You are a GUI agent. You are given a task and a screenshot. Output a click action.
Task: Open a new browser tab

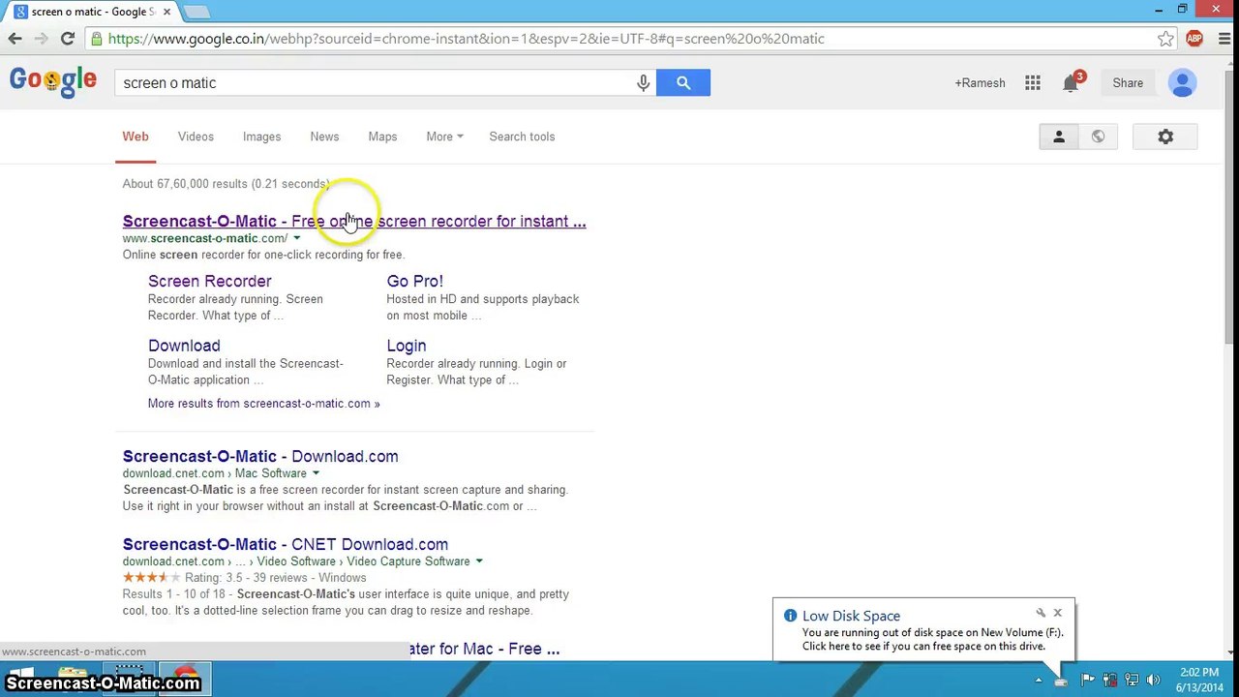(196, 12)
